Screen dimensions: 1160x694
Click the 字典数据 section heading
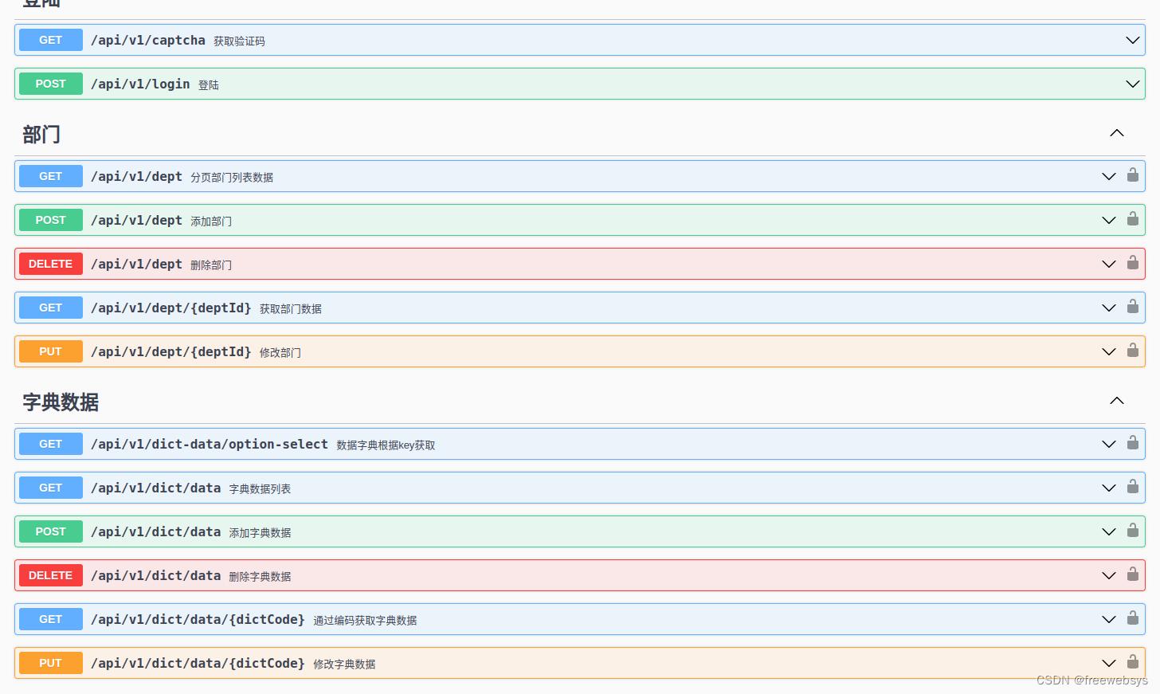click(x=61, y=402)
